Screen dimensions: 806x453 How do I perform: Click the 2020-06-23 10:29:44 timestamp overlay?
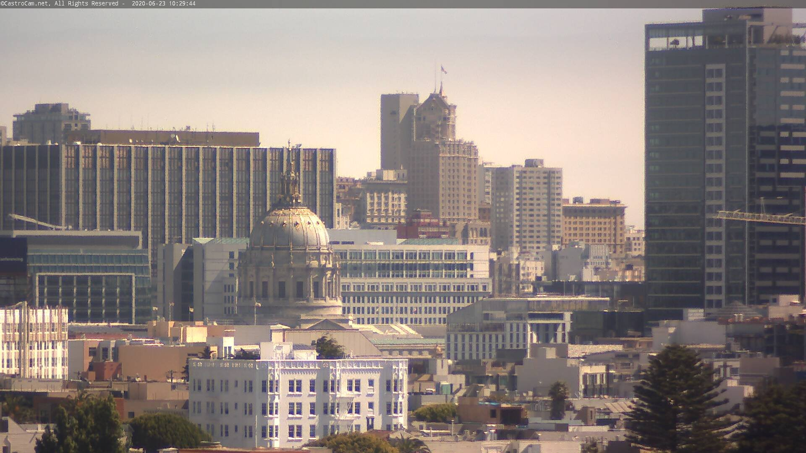pyautogui.click(x=164, y=4)
